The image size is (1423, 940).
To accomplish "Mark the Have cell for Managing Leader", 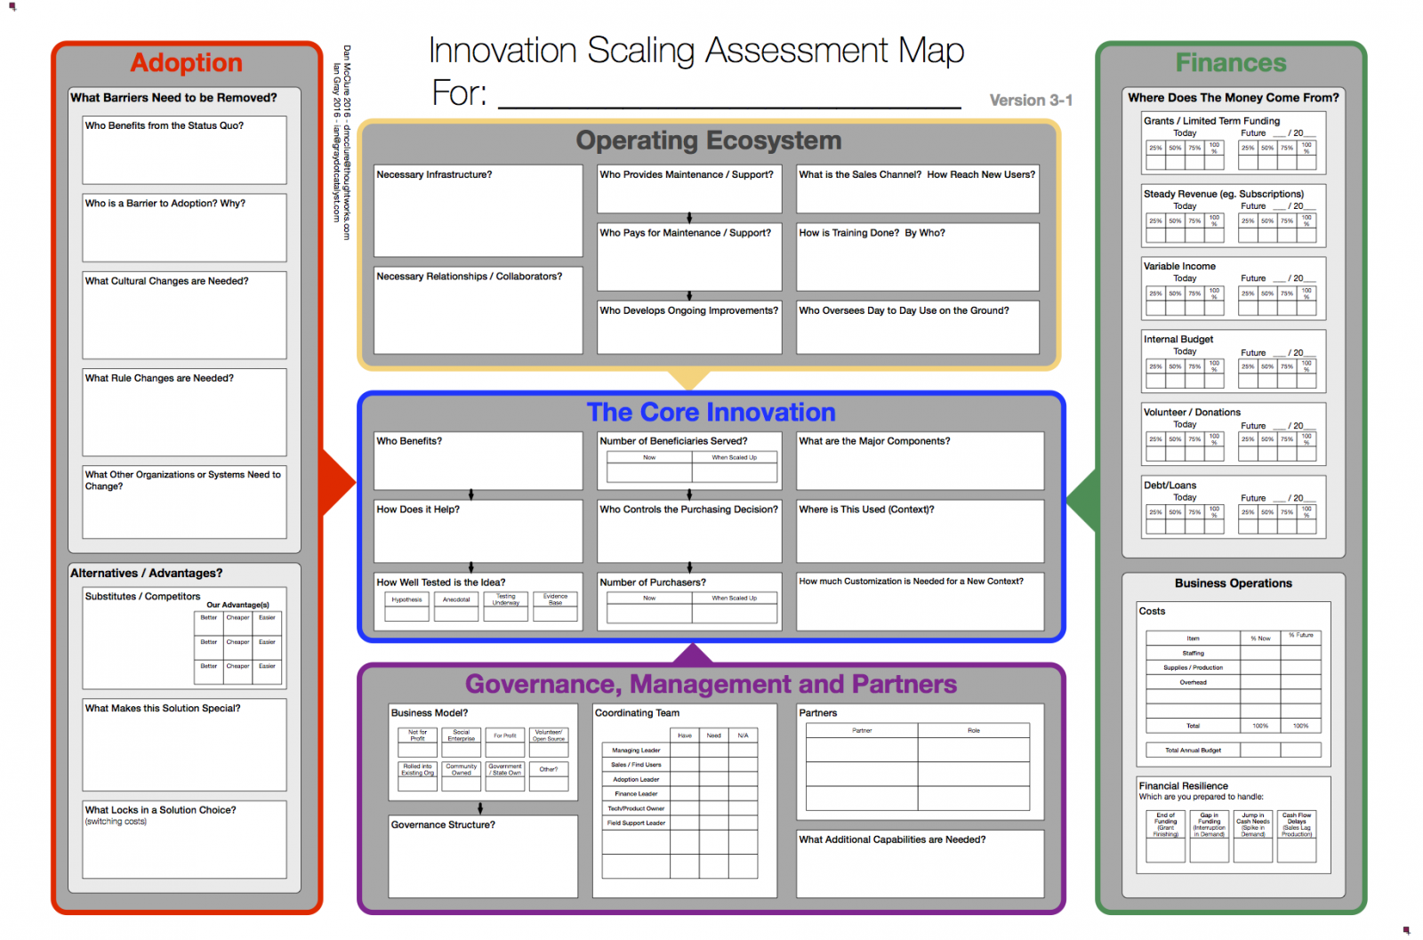I will [684, 750].
